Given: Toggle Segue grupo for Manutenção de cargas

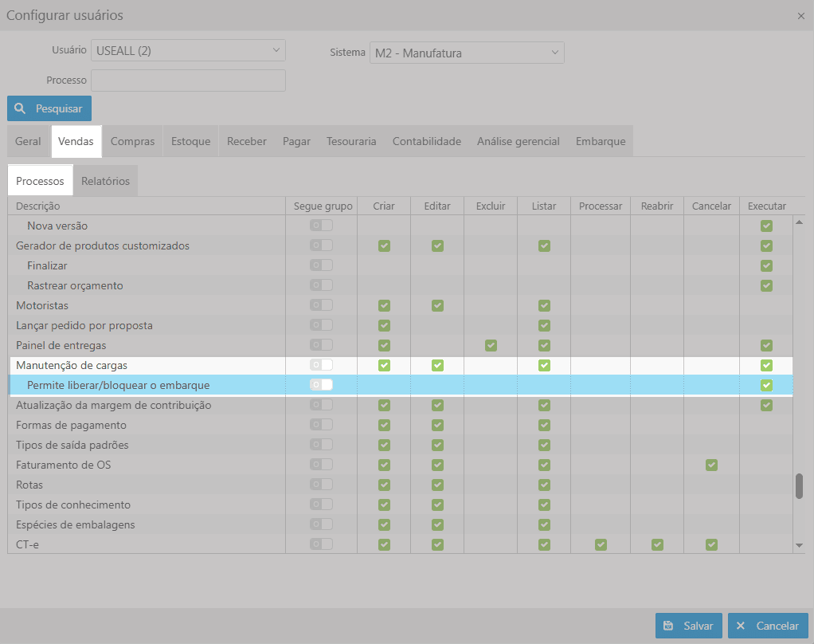Looking at the screenshot, I should (322, 365).
